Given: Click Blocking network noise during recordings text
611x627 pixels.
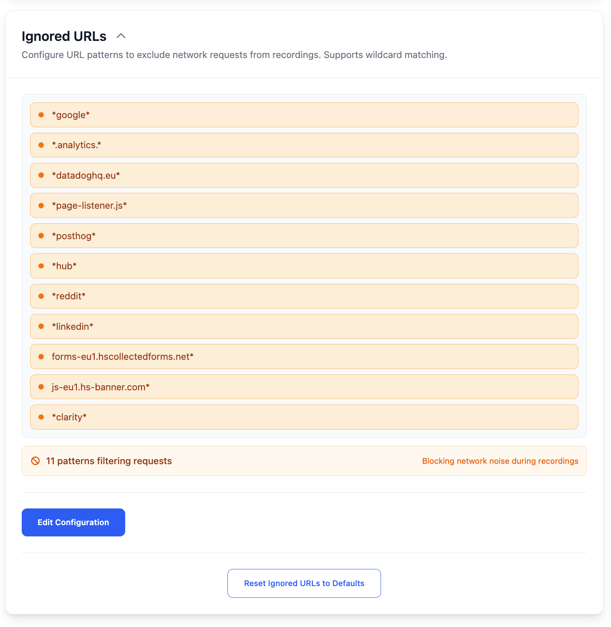Looking at the screenshot, I should [500, 461].
